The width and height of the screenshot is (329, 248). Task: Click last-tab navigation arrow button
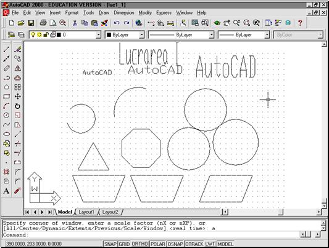coord(50,212)
